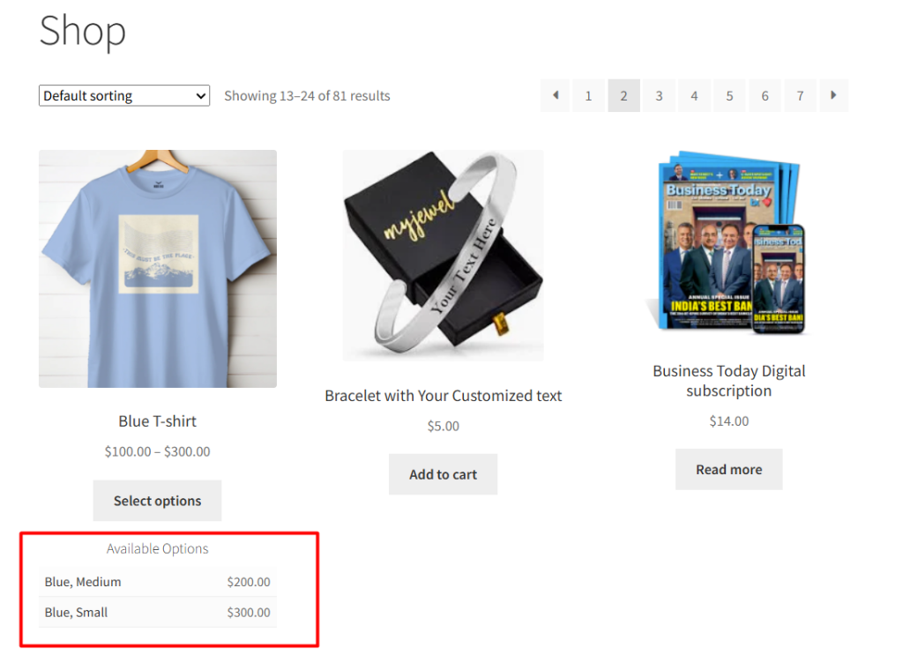This screenshot has width=903, height=662.
Task: Go to next page using right arrow
Action: (833, 95)
